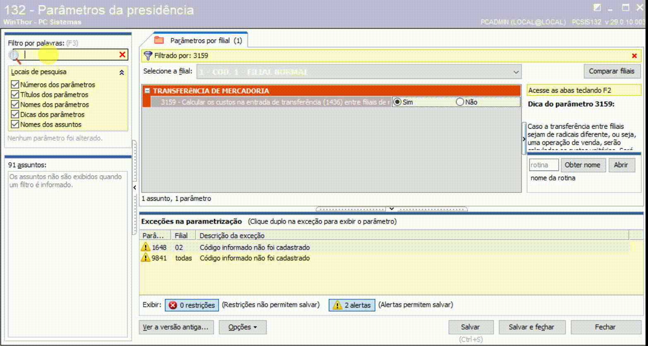Click the yellow warning icon on 2 alertas
The width and height of the screenshot is (648, 346).
click(x=338, y=305)
